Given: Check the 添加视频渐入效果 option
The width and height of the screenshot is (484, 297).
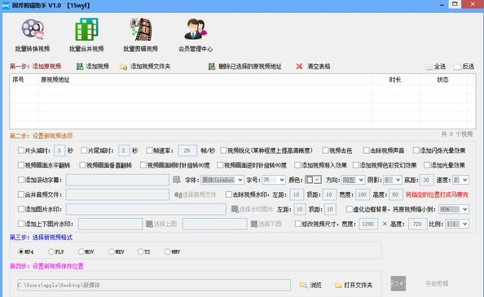Looking at the screenshot, I should click(297, 165).
